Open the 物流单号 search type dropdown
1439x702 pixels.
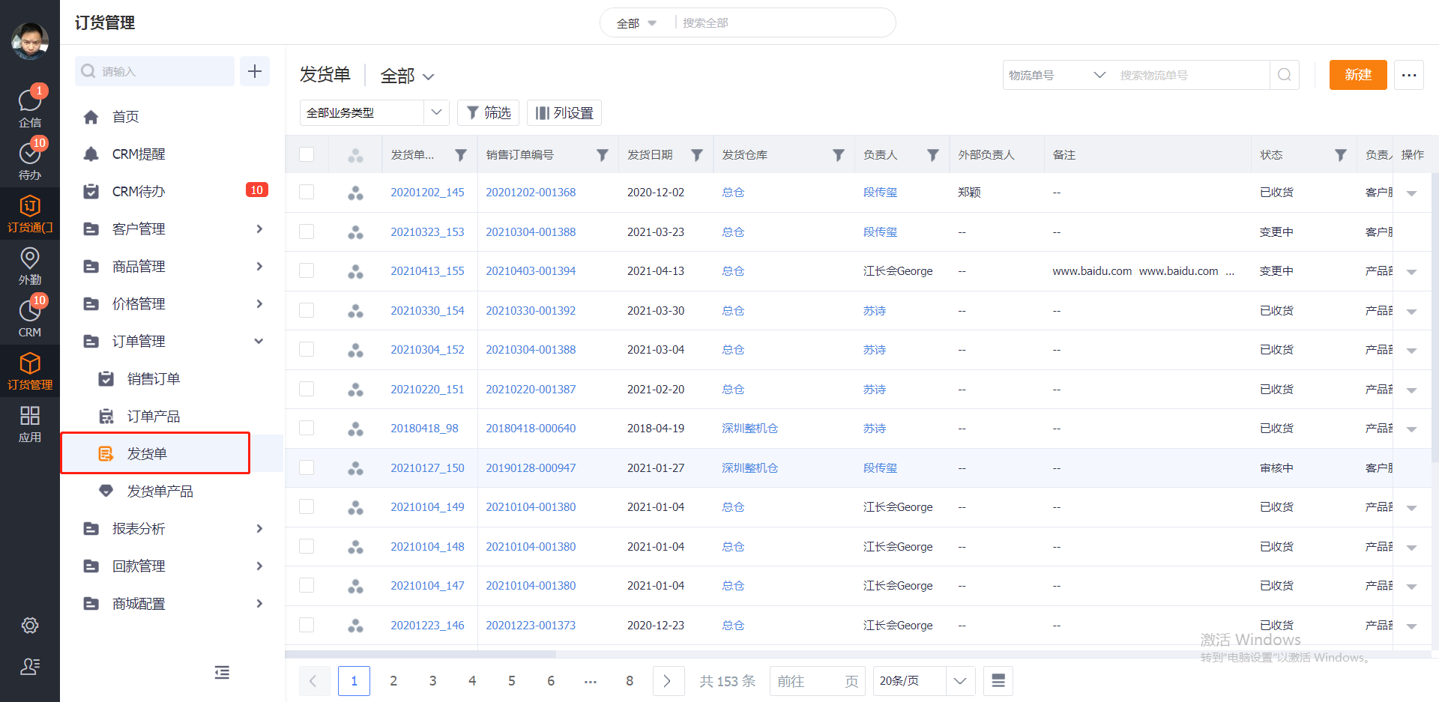coord(1057,75)
